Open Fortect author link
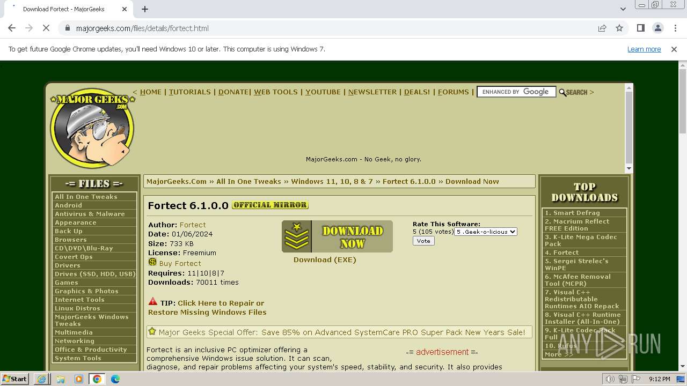 193,225
